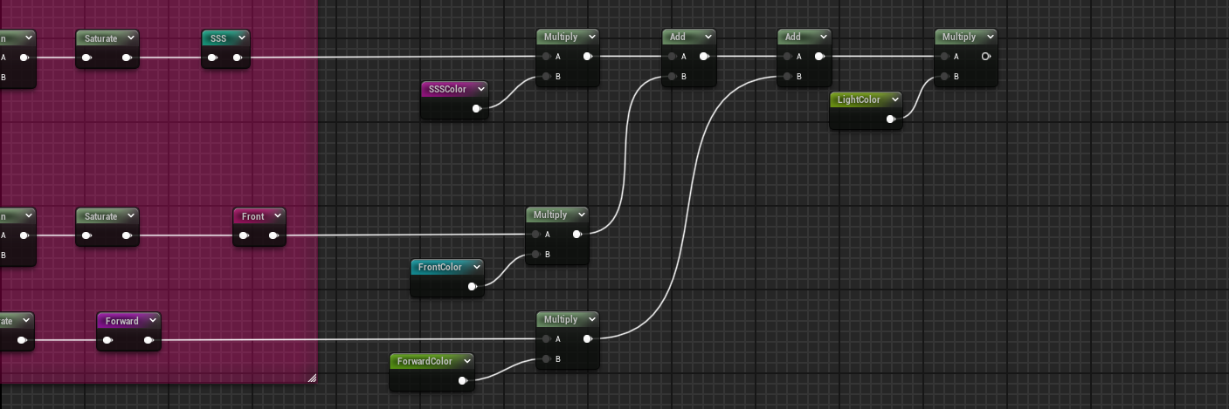Expand the ForwardColor node chevron

pos(466,361)
